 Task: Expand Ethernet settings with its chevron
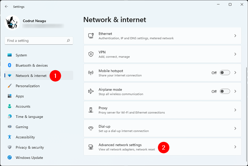pos(235,35)
